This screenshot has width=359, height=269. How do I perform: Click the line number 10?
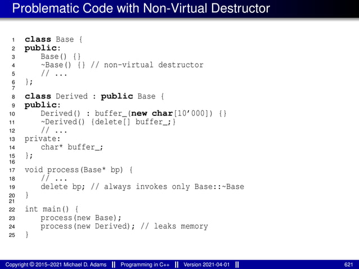pyautogui.click(x=12, y=114)
